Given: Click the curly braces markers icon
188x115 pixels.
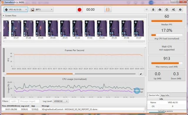Looking at the screenshot, I should [x=108, y=10].
